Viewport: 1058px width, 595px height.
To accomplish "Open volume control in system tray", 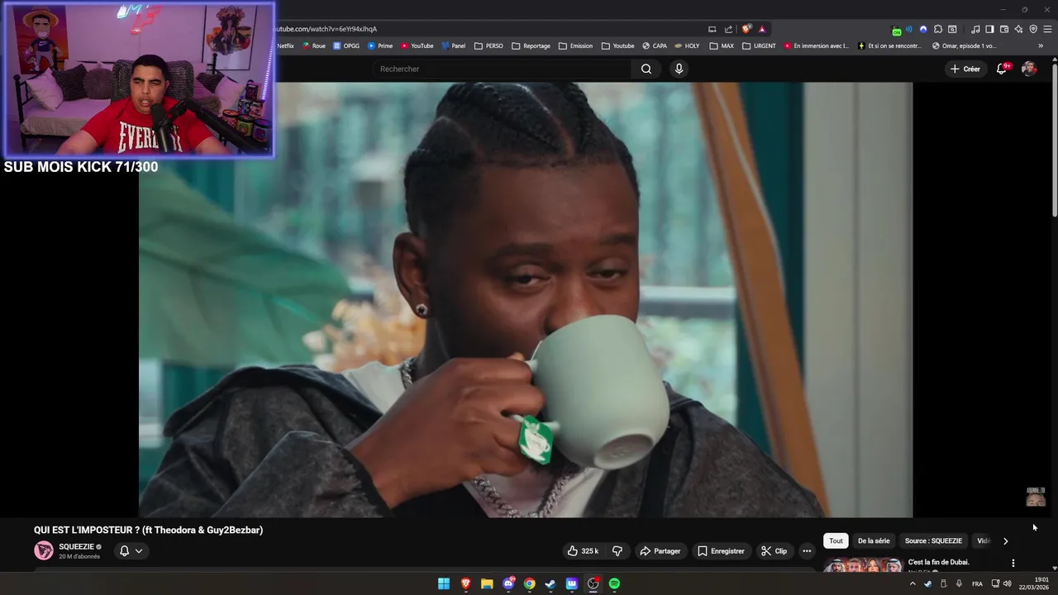I will pyautogui.click(x=1007, y=583).
